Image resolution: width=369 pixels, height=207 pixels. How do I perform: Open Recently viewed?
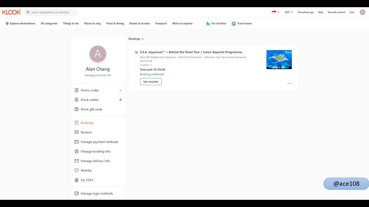point(336,12)
